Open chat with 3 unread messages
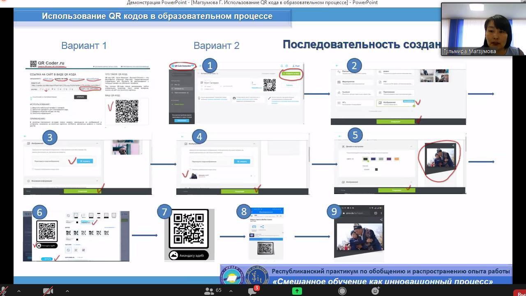Image resolution: width=526 pixels, height=296 pixels. tap(253, 290)
